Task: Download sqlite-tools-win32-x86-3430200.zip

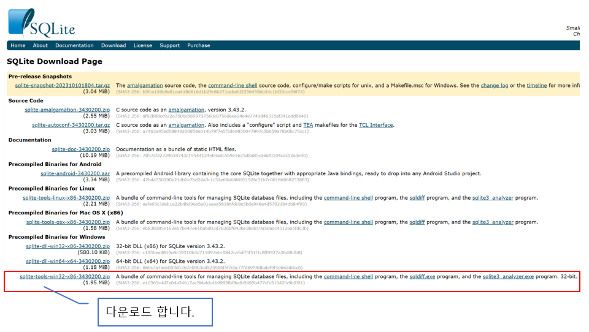Action: click(x=64, y=277)
